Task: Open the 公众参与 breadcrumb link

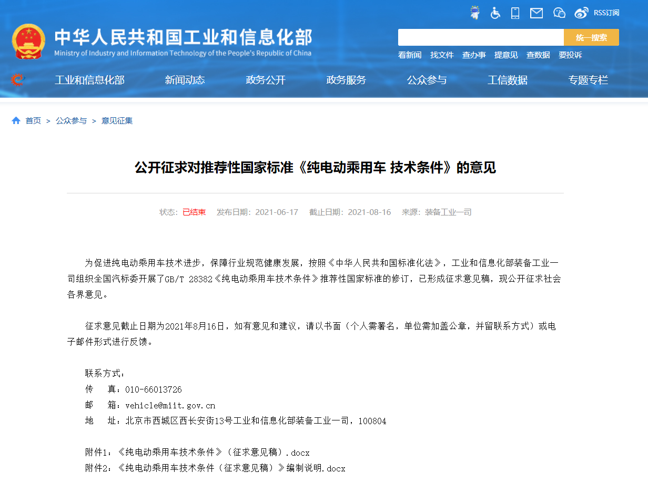Action: [x=71, y=120]
